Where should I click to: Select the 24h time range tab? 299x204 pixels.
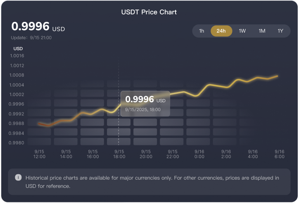[x=221, y=31]
